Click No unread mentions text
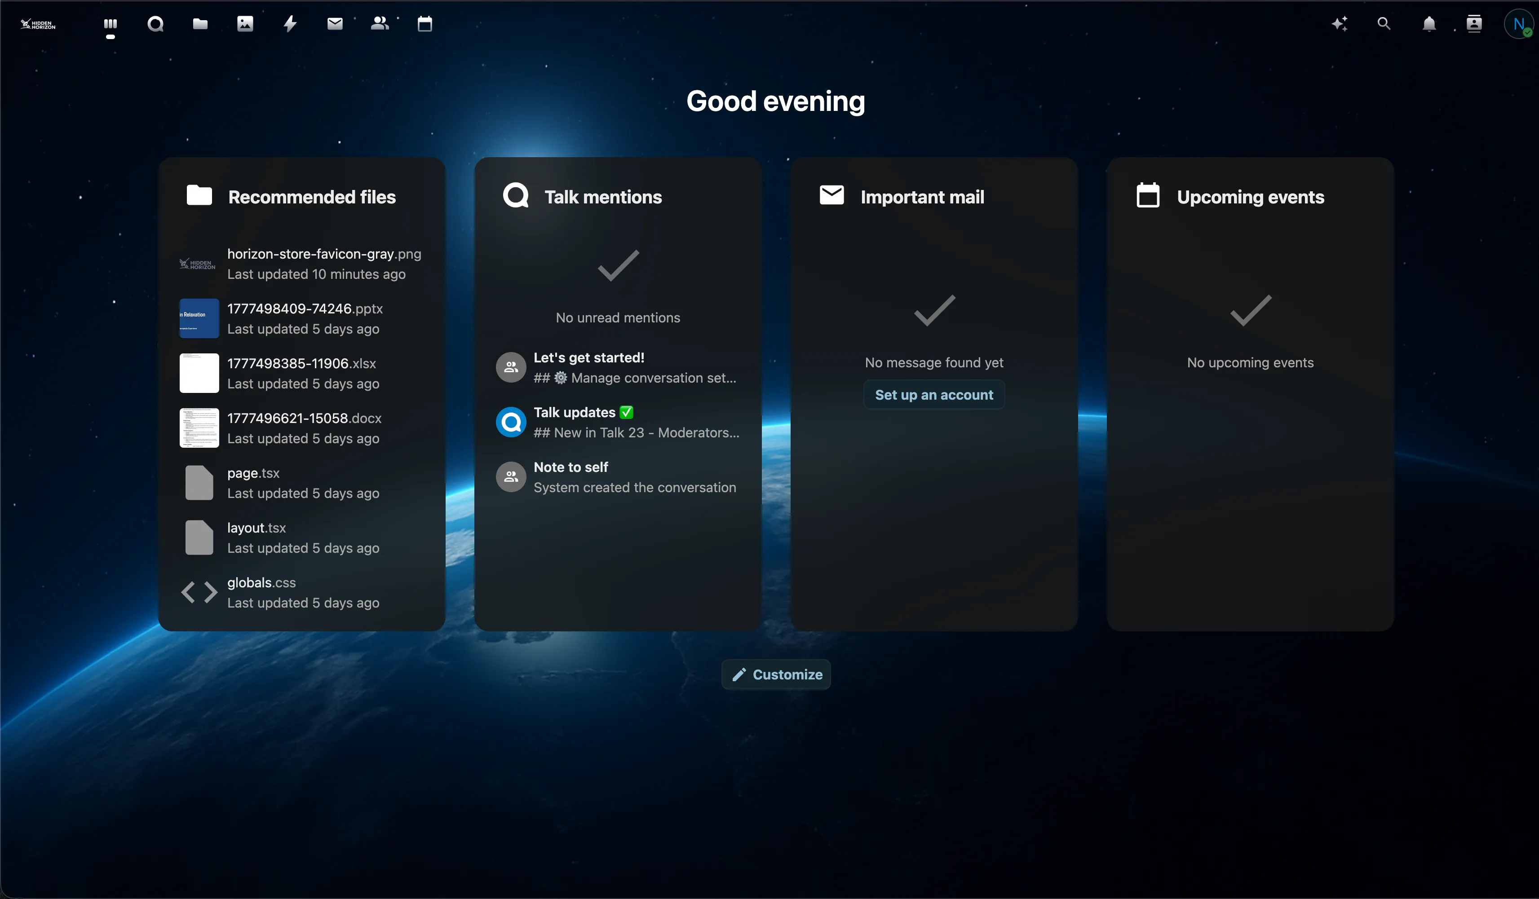1539x899 pixels. point(618,317)
